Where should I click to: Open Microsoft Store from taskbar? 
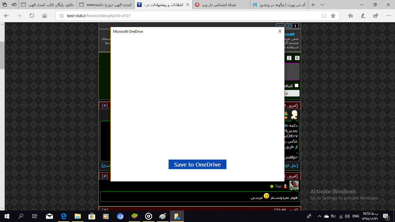click(x=92, y=216)
